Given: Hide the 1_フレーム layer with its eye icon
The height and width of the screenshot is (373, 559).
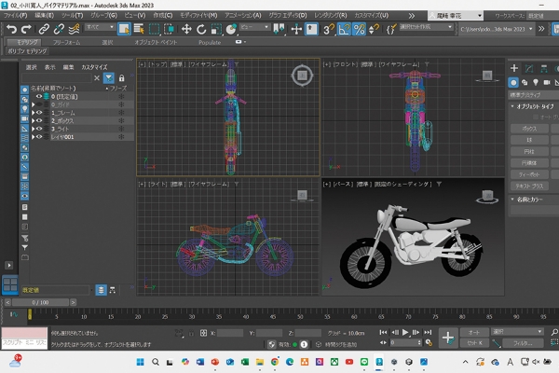Looking at the screenshot, I should pos(40,112).
